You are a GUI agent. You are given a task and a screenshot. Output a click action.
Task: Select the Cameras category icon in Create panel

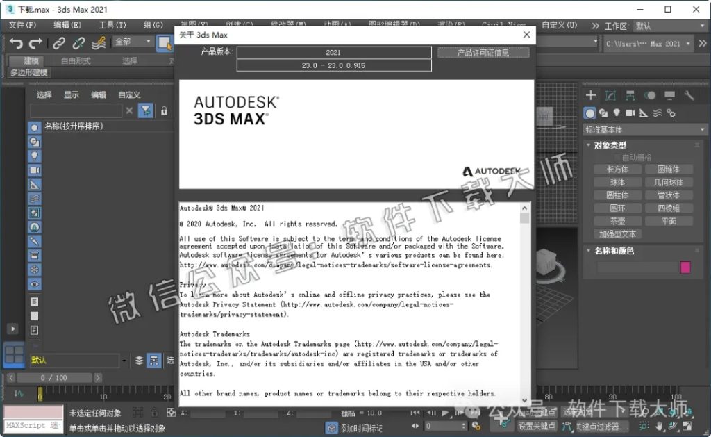(630, 114)
